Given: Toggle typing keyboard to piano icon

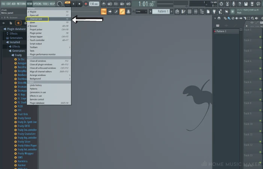Looking at the screenshot, I should coord(104,12).
